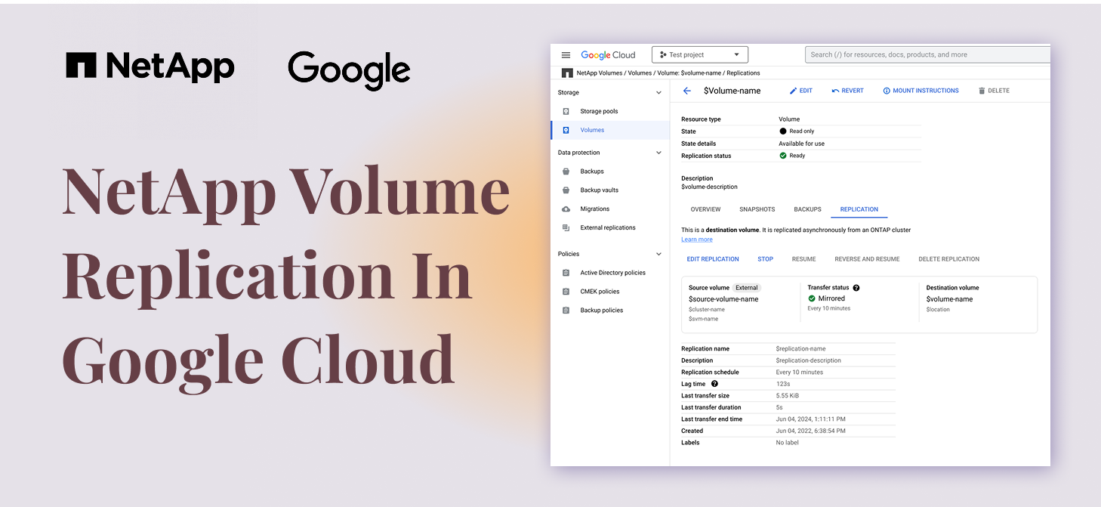Click the Migrations cloud icon

point(566,209)
